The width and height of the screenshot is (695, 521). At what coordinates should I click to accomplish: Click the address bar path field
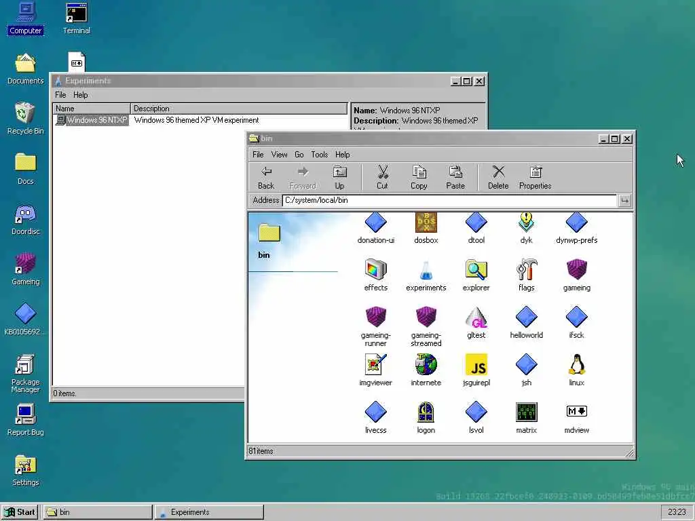pyautogui.click(x=449, y=200)
